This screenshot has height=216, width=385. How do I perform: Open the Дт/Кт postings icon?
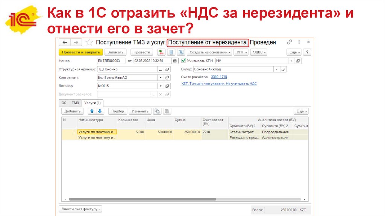[x=161, y=52]
